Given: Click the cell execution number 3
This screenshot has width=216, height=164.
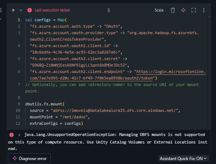Looking at the screenshot, I should click(x=108, y=10).
